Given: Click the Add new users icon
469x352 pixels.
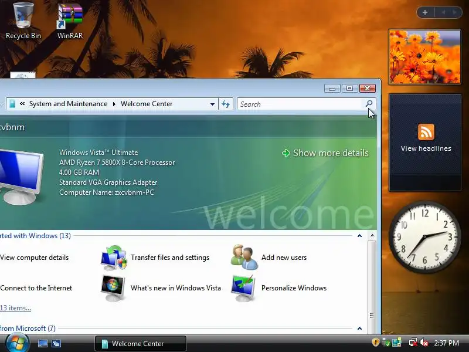Looking at the screenshot, I should click(x=244, y=258).
